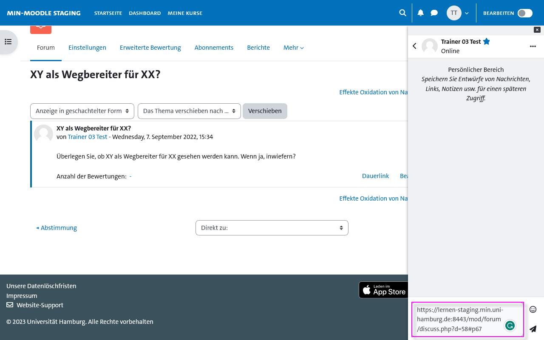Viewport: 544px width, 340px height.
Task: Open Meine Kurse
Action: click(185, 13)
